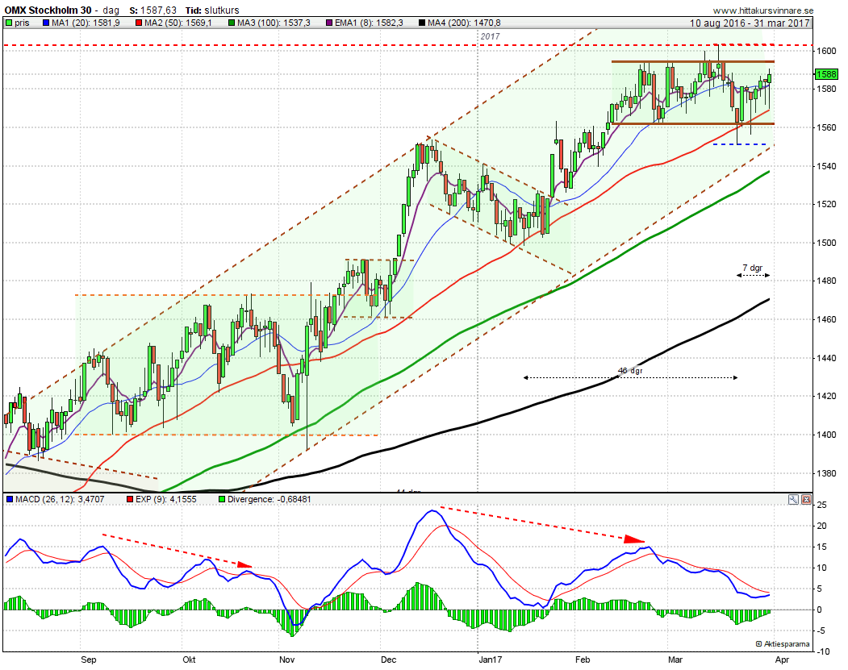This screenshot has width=848, height=670.
Task: Click the 'Tid: slutkurs' label
Action: point(212,10)
